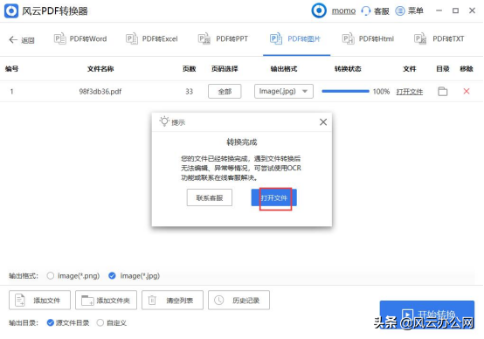Remove 98f3db36.pdf with the red X icon

pyautogui.click(x=467, y=91)
